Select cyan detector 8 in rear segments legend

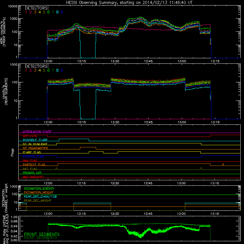tap(57, 70)
